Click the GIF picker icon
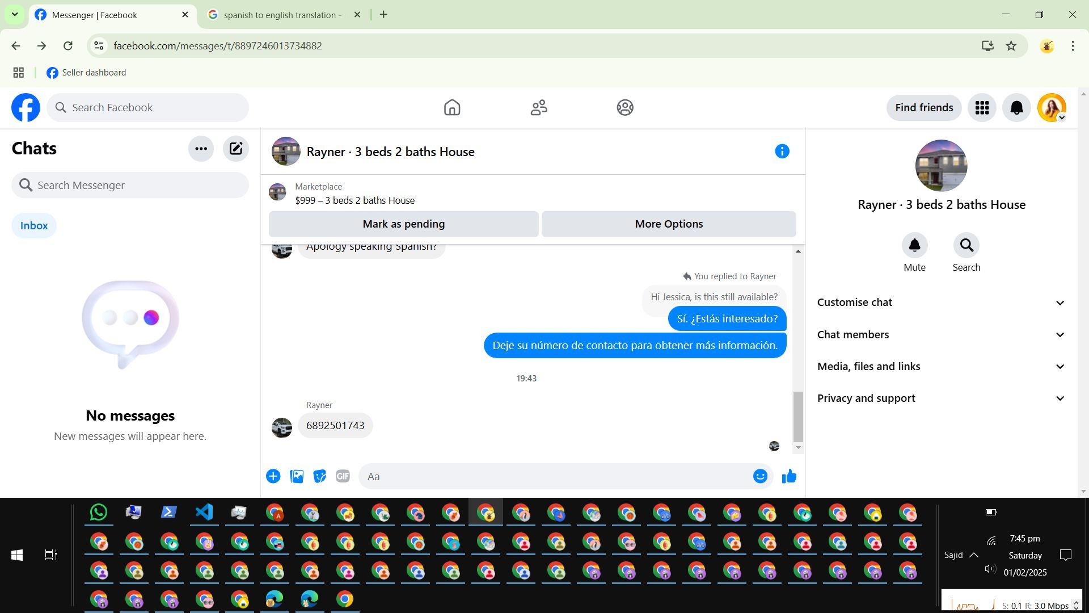1089x613 pixels. click(343, 476)
